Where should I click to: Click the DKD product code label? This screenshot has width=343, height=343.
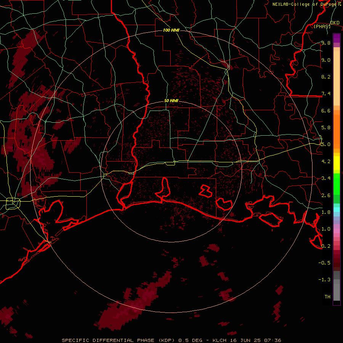coord(335,22)
